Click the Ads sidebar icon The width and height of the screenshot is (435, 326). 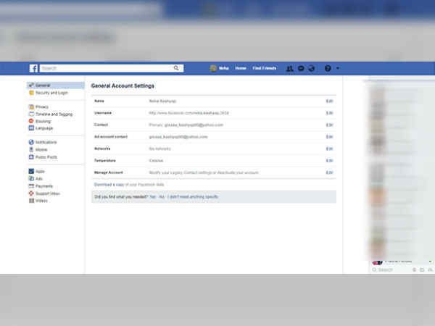[31, 178]
